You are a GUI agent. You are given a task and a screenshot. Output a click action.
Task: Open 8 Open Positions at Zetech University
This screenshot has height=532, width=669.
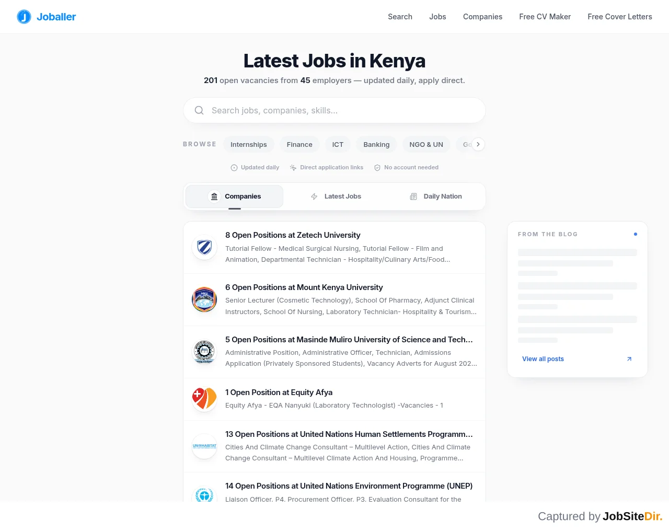[334, 248]
